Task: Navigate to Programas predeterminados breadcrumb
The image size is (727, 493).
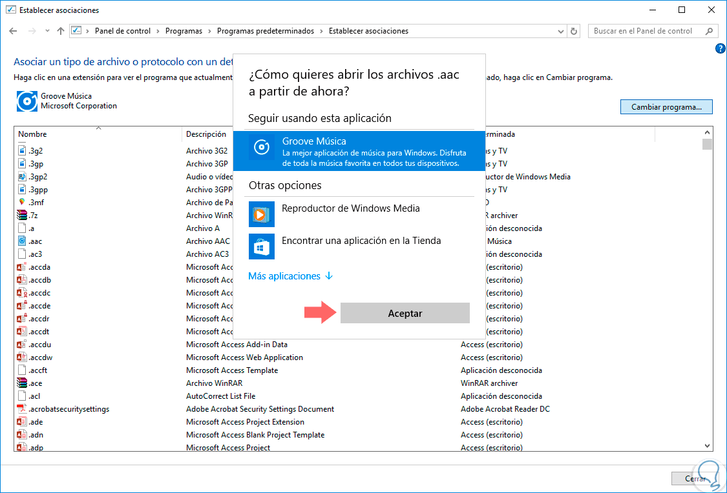Action: (265, 31)
